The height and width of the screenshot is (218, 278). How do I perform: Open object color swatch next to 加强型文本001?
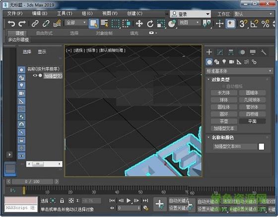coord(262,147)
